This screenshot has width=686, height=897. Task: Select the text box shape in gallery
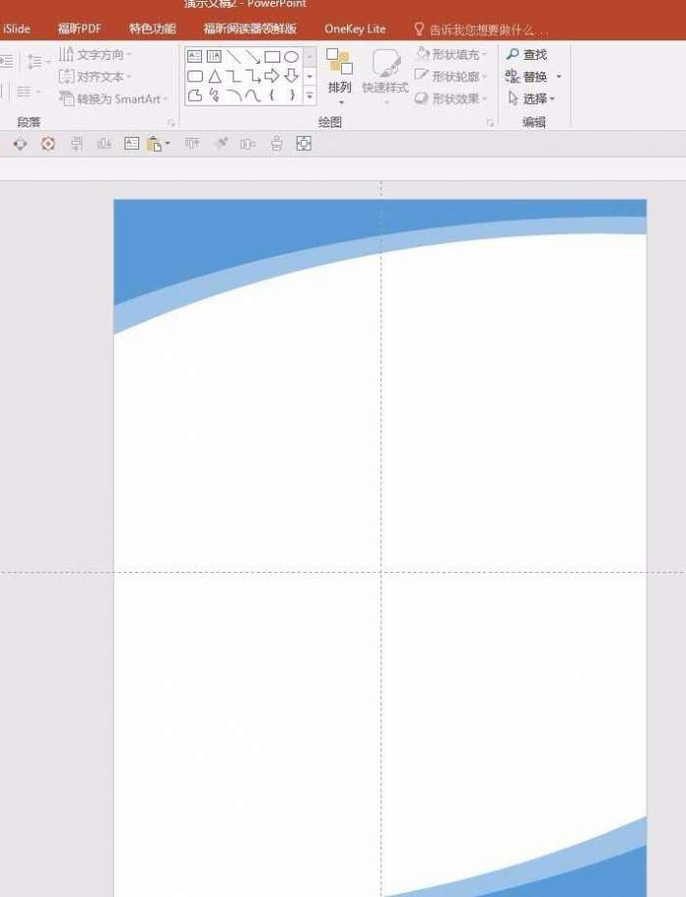tap(195, 56)
